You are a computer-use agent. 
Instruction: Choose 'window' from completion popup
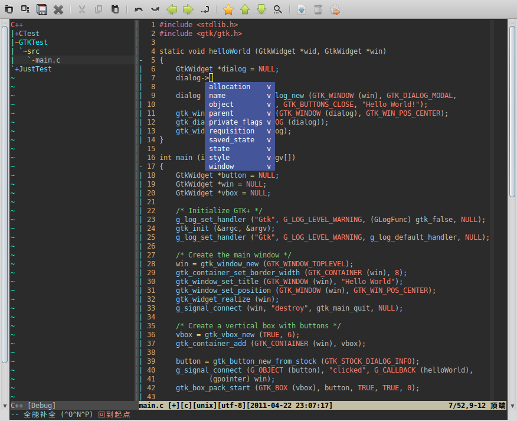240,167
